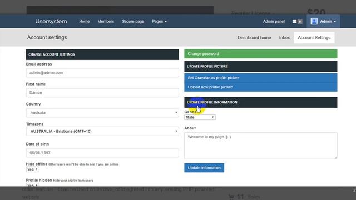This screenshot has width=356, height=200.
Task: Click the Update information button
Action: [x=204, y=168]
